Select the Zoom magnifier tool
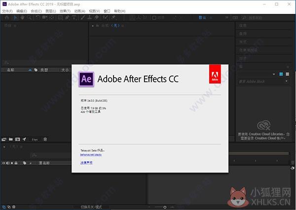This screenshot has height=210, width=296. coord(29,18)
